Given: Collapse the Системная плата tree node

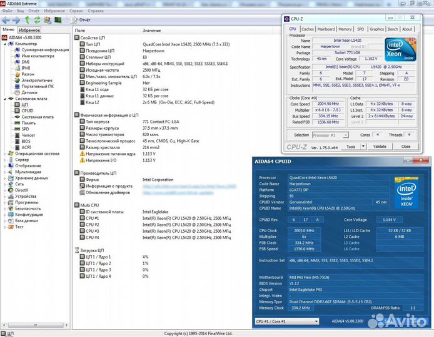Looking at the screenshot, I should coord(5,99).
